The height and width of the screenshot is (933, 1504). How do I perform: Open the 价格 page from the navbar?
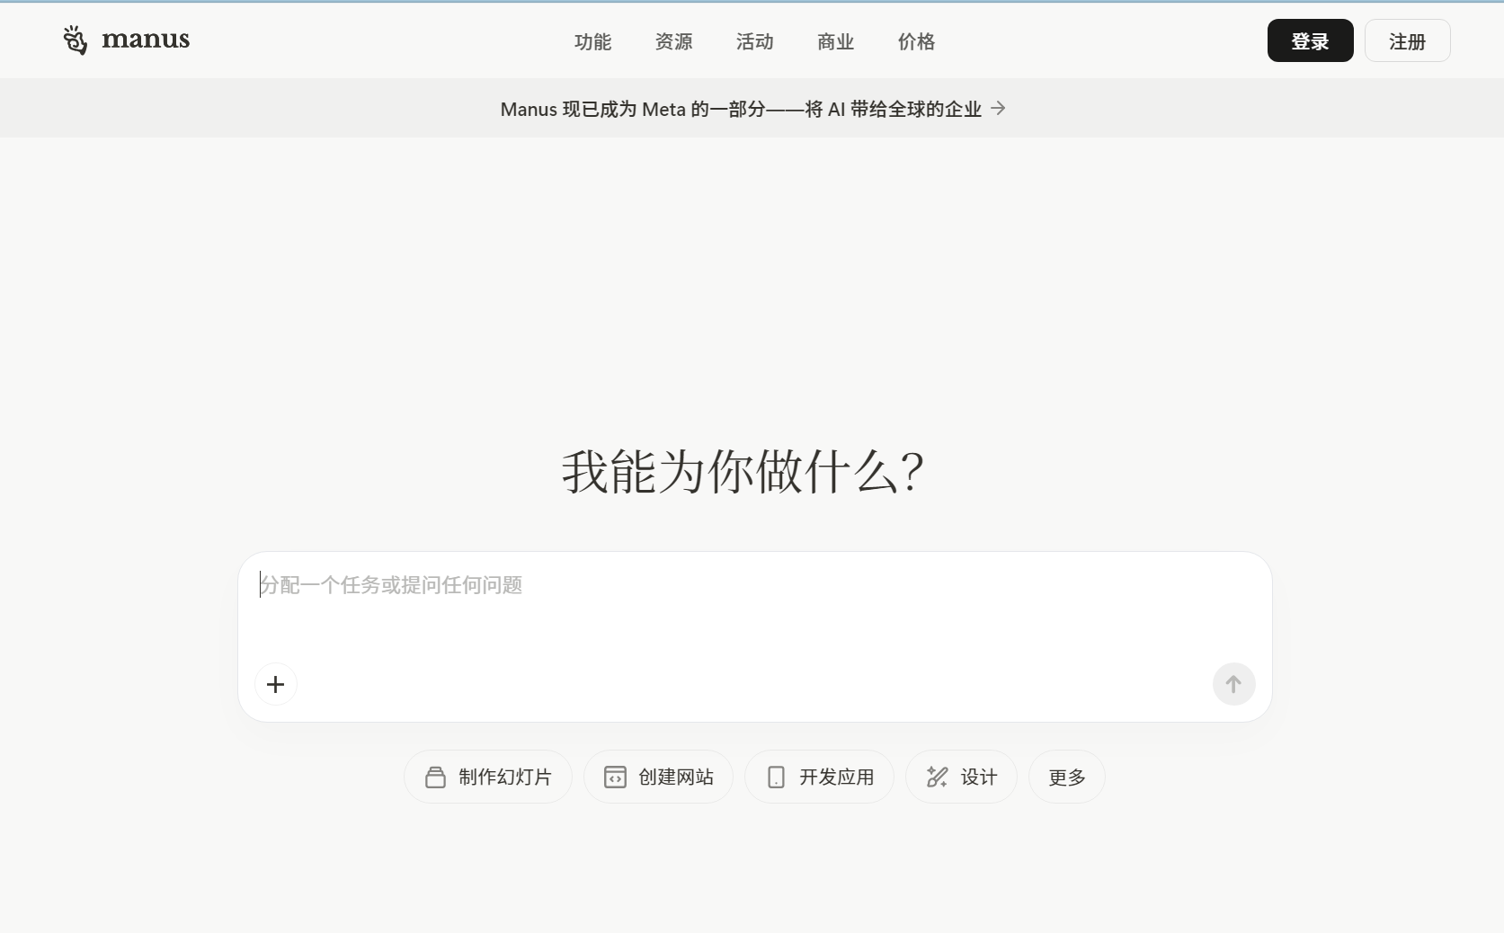915,41
